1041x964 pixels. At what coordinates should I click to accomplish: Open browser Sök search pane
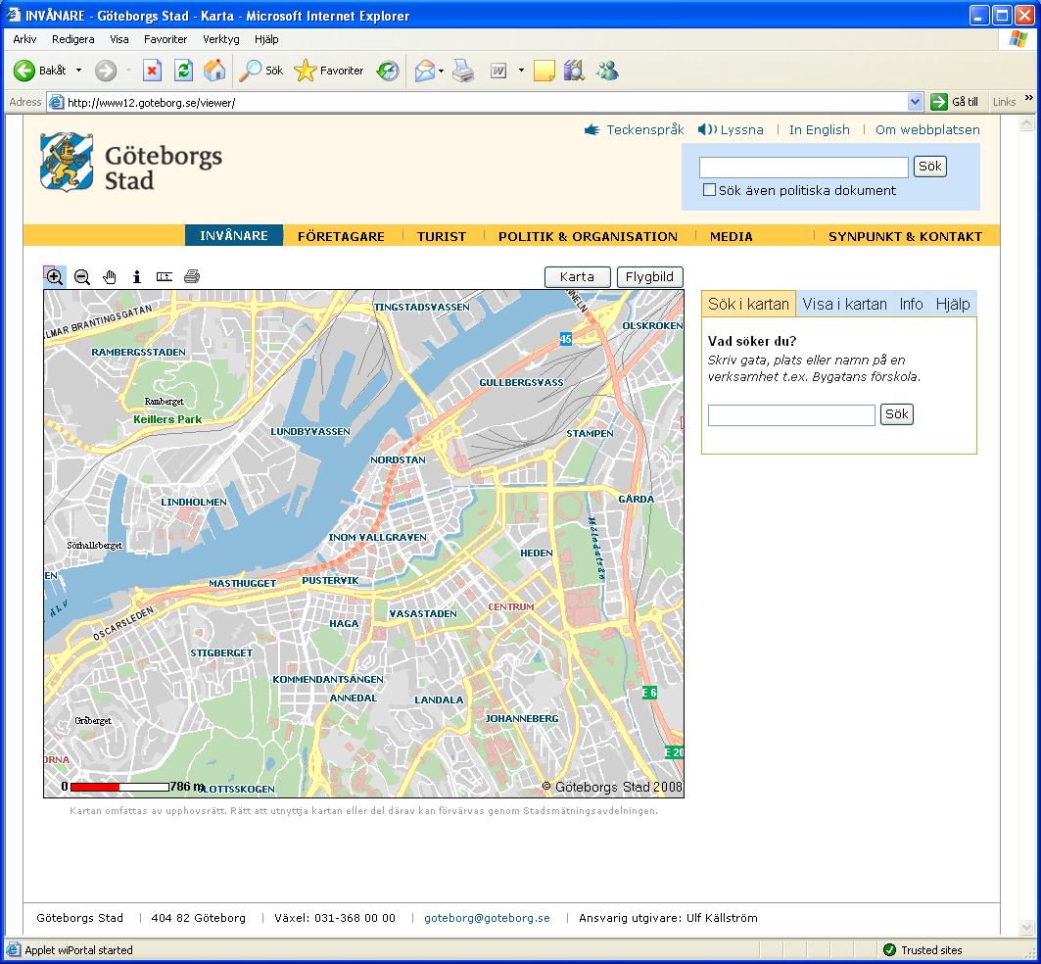260,71
